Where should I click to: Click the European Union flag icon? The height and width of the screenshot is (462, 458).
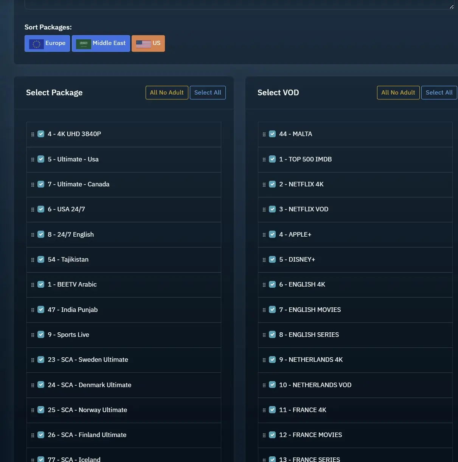coord(36,44)
